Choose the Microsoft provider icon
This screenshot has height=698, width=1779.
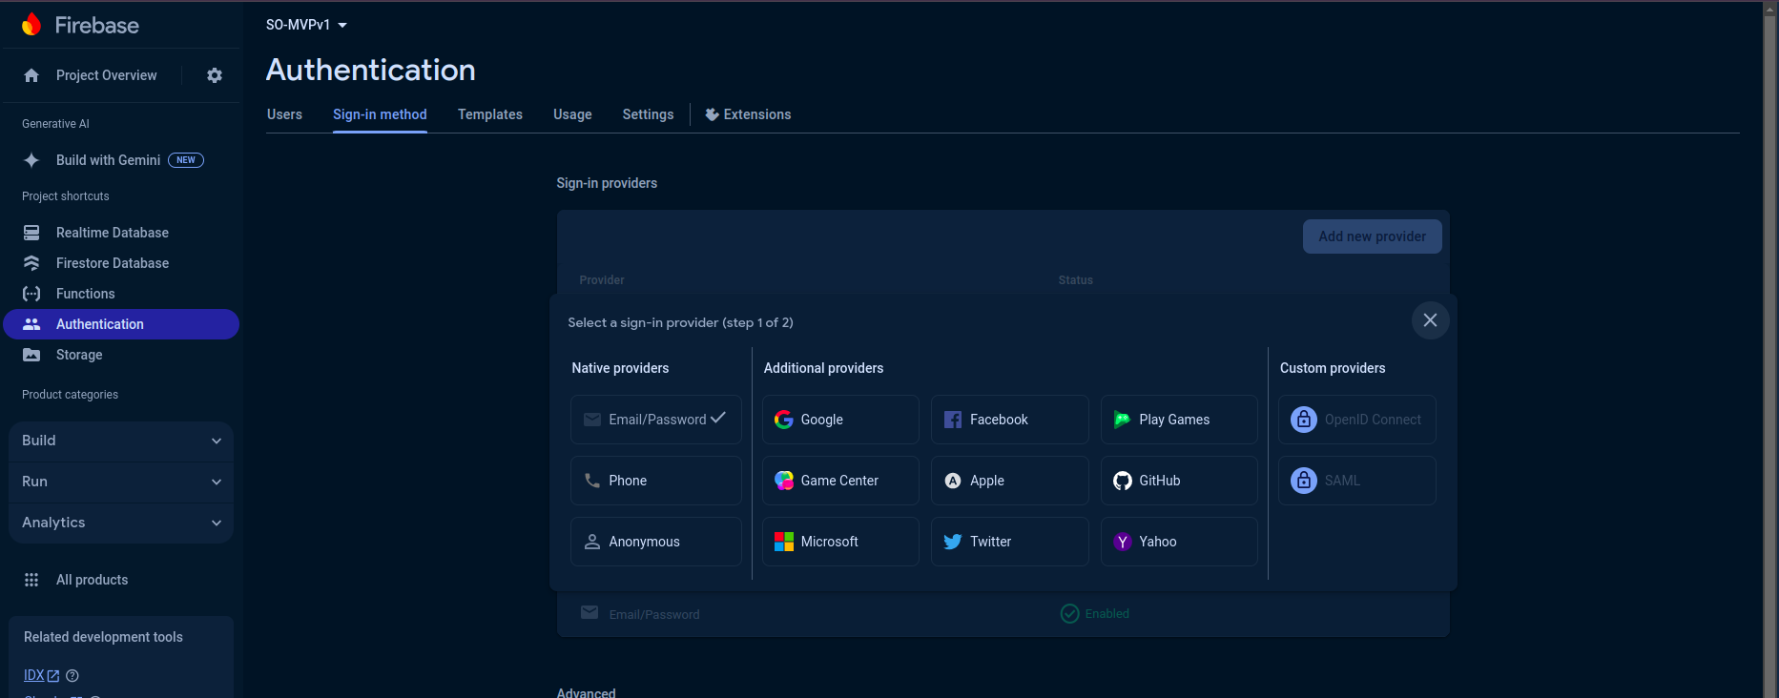pyautogui.click(x=784, y=542)
